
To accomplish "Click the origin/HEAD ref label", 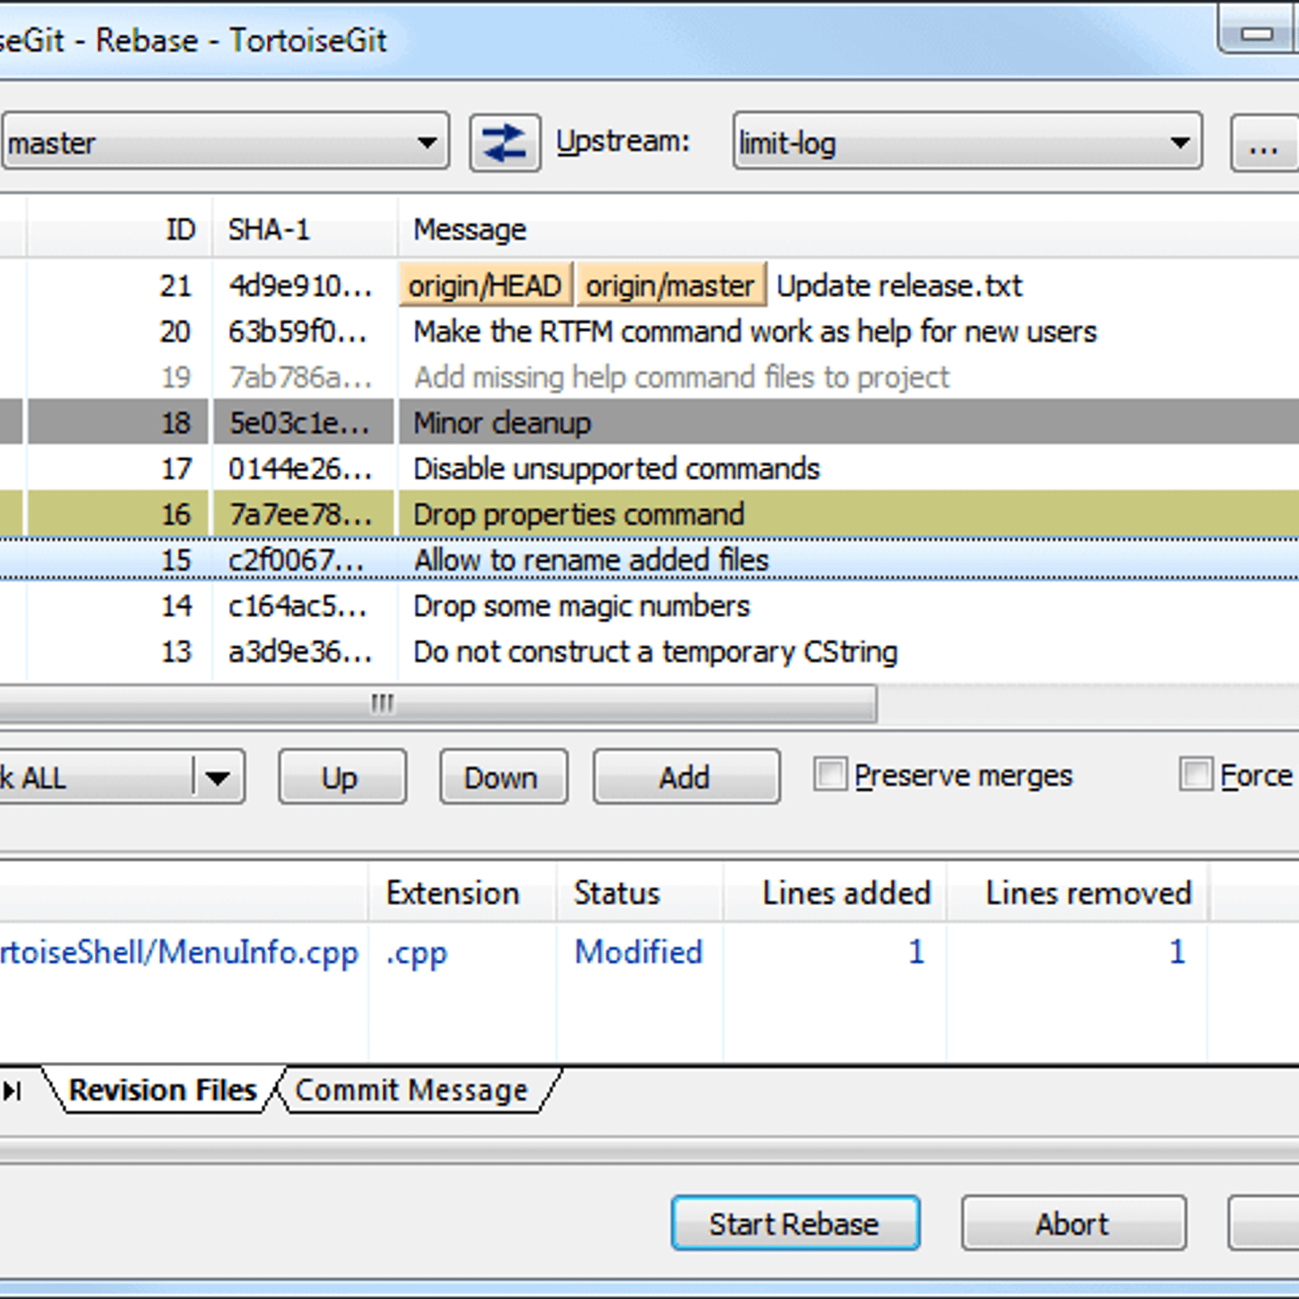I will [485, 286].
